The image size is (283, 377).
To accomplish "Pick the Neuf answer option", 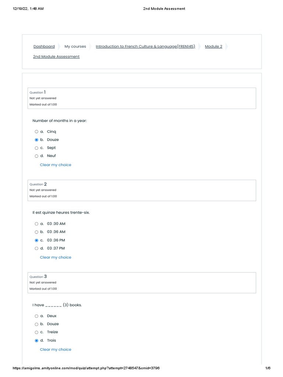I will pos(36,156).
